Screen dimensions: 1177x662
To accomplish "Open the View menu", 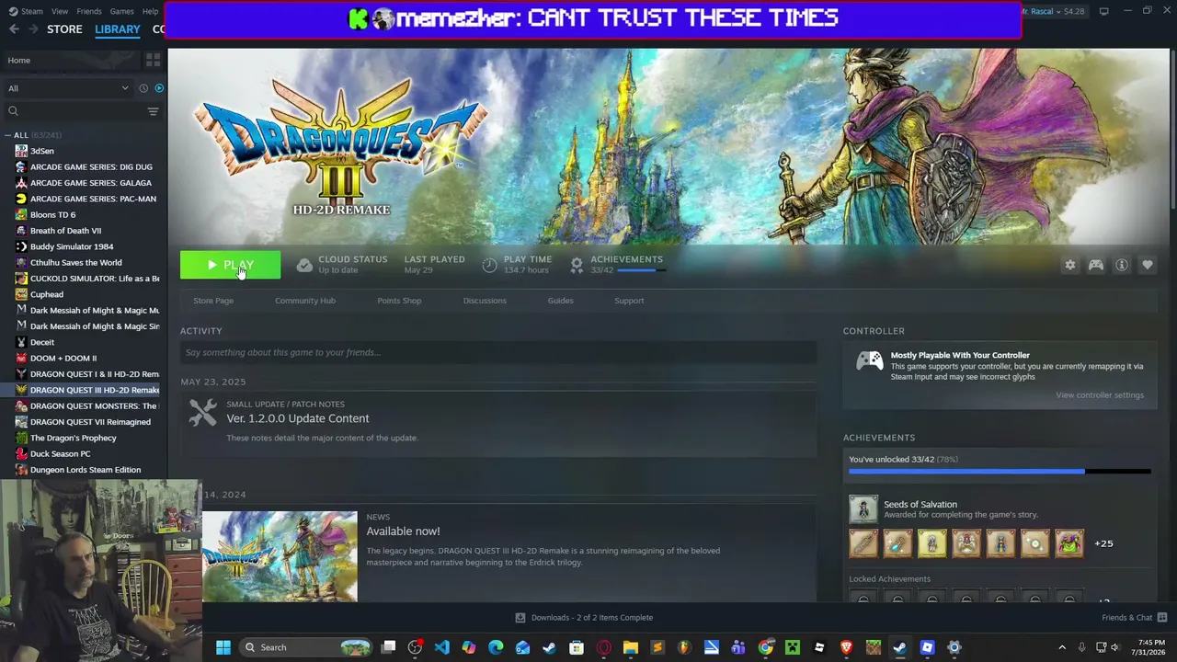I will (x=60, y=11).
